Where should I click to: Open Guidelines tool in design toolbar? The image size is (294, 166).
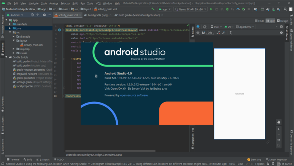[231, 33]
